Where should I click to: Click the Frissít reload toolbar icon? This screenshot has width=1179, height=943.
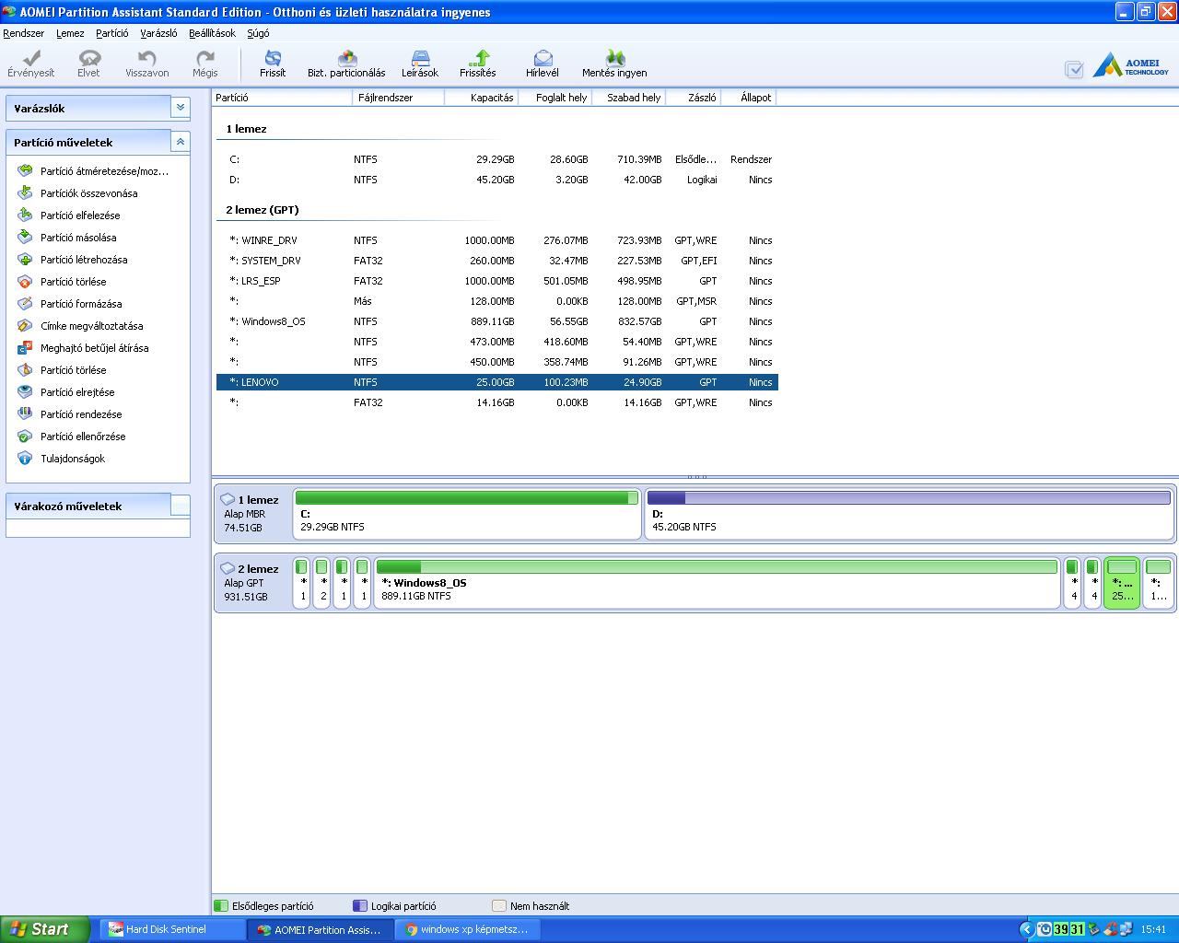coord(273,64)
